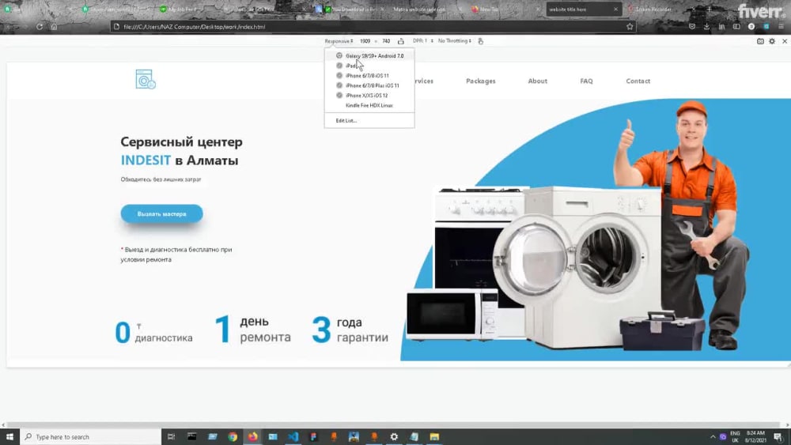The image size is (791, 445).
Task: Open Windows Settings gear on the taskbar
Action: [394, 436]
